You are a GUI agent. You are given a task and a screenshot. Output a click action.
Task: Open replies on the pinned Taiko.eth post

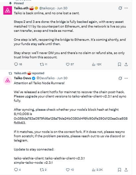tap(18, 64)
